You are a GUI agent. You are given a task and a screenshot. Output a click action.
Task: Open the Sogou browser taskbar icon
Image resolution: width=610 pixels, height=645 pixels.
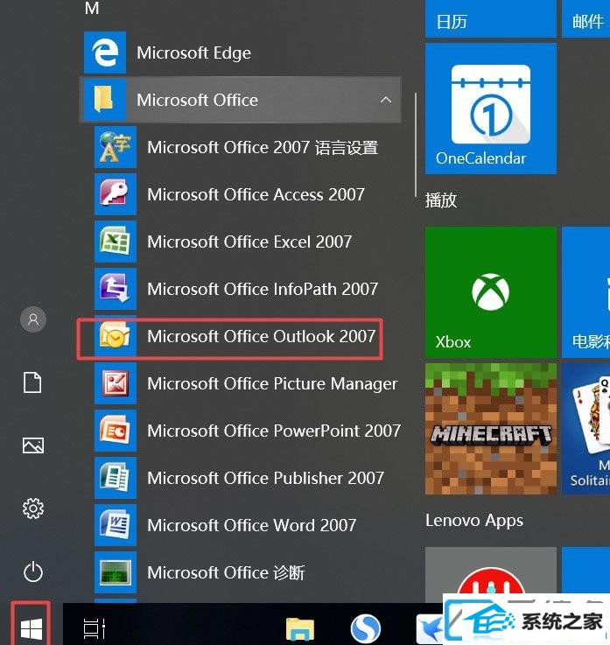point(365,629)
